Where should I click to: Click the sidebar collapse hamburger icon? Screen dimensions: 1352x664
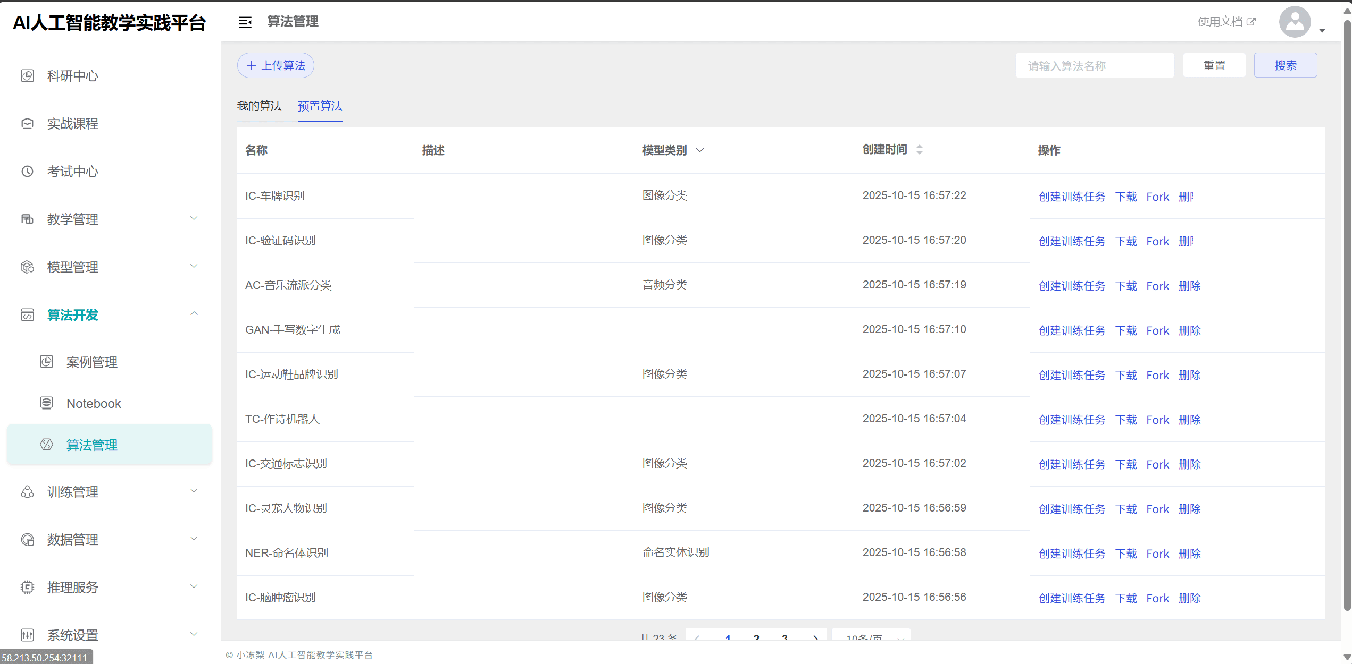coord(245,22)
